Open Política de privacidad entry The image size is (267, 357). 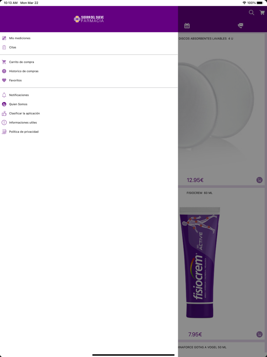point(89,132)
